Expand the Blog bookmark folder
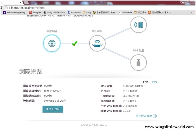 87,13
